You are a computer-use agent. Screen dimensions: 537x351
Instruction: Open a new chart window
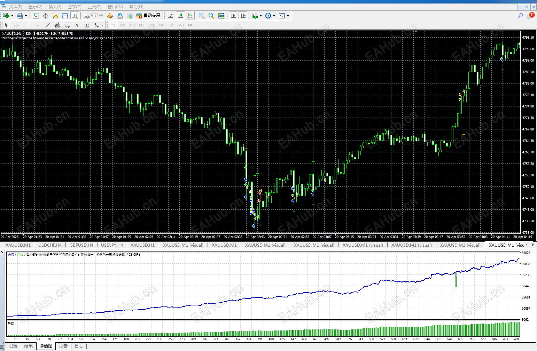(x=6, y=16)
